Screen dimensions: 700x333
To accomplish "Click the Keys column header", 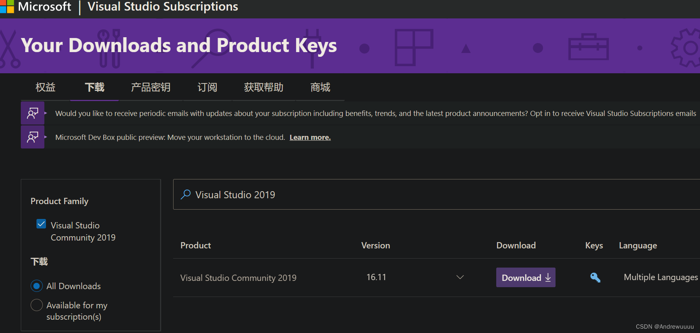I will coord(594,245).
